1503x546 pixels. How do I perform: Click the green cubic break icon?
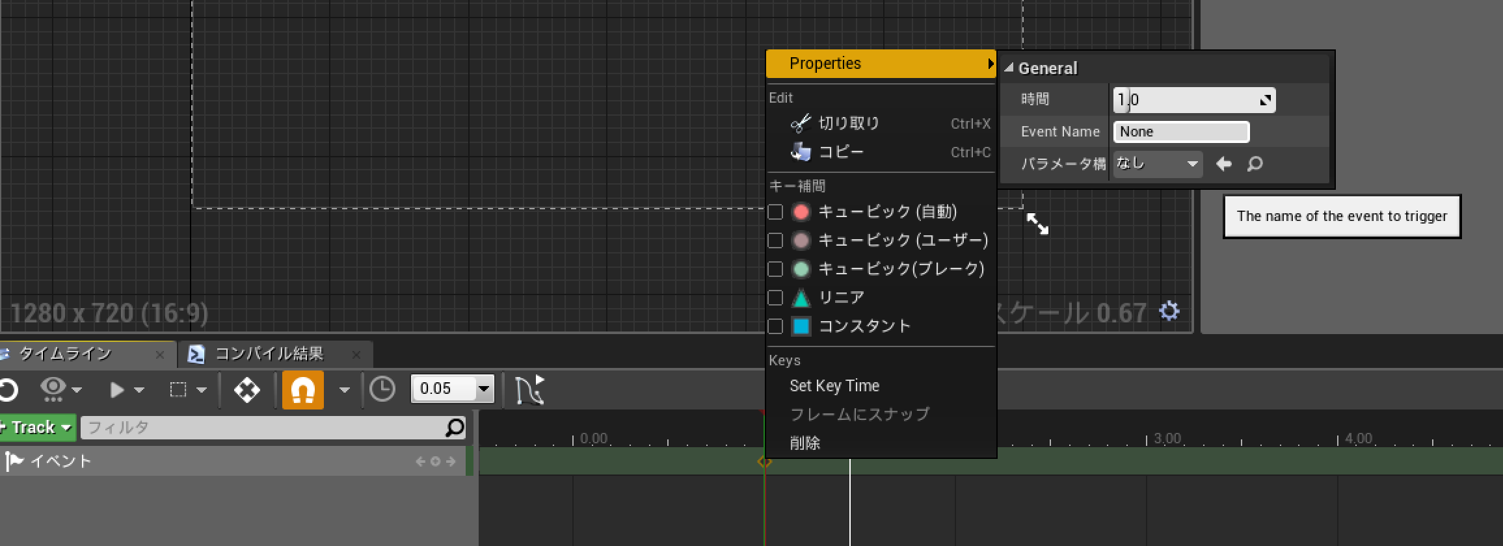801,269
